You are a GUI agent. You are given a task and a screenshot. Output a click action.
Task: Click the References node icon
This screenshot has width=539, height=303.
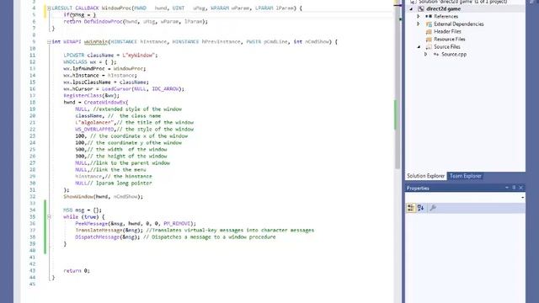429,17
